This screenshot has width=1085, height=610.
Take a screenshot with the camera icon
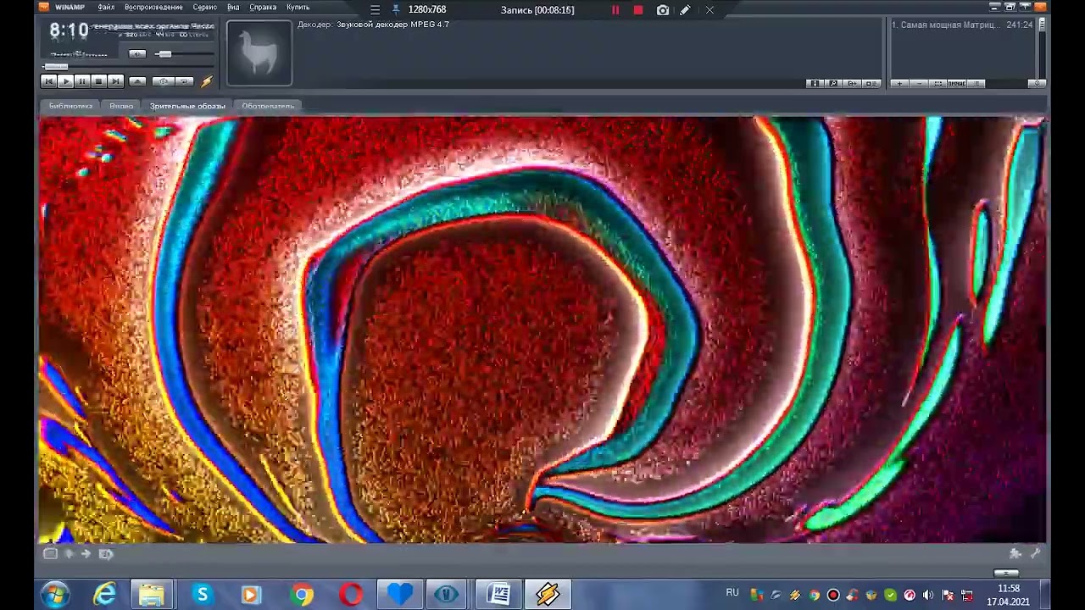point(662,10)
